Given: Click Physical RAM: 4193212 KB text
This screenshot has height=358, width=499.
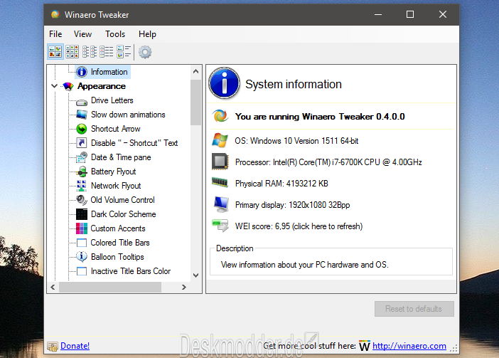Looking at the screenshot, I should [x=281, y=184].
